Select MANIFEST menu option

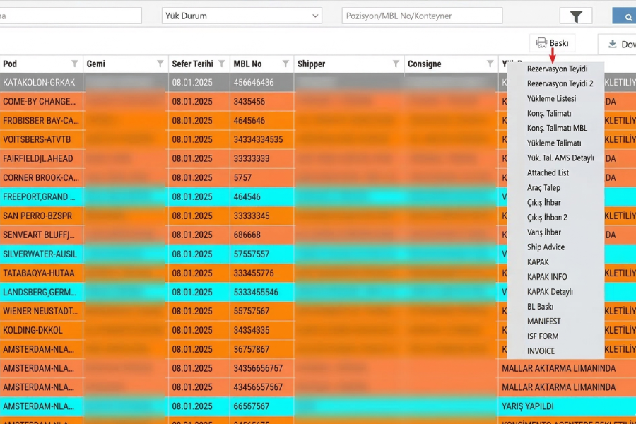pos(543,322)
